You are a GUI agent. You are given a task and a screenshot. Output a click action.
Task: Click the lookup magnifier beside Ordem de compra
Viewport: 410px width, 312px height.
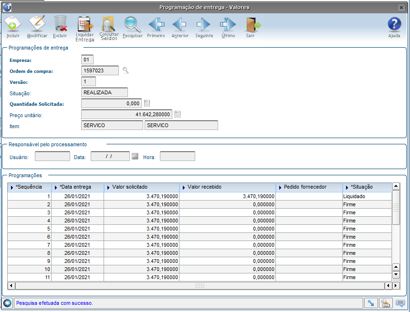[126, 70]
